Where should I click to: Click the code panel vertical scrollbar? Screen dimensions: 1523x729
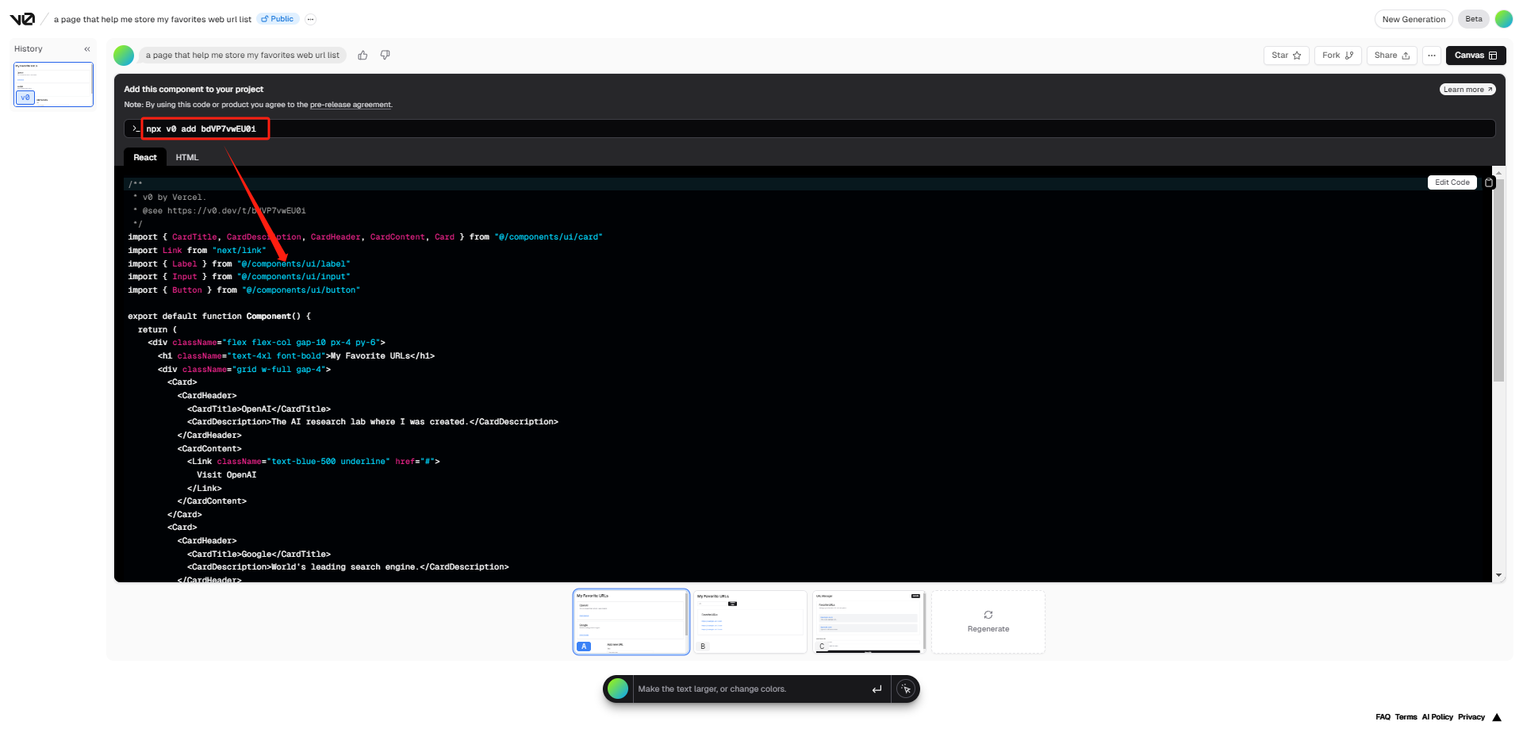[1498, 278]
